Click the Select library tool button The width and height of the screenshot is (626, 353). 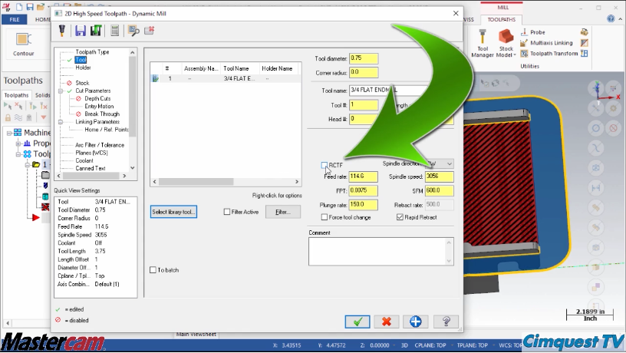pyautogui.click(x=173, y=212)
